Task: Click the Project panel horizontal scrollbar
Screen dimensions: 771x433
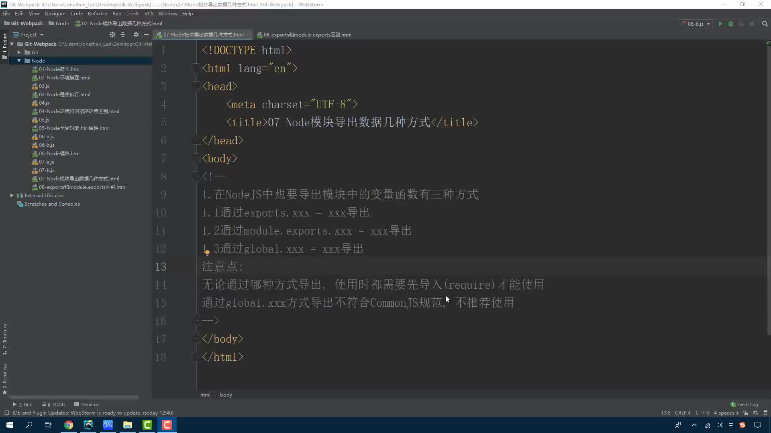Action: (x=74, y=397)
